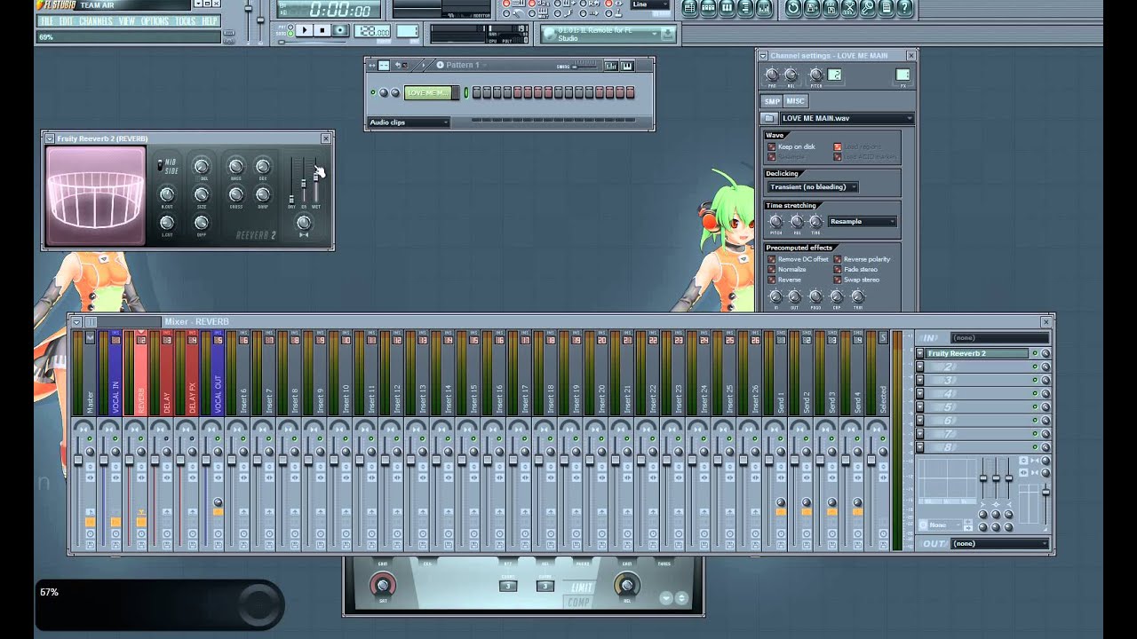Open the Transient (no bleeding) declicking dropdown

(x=813, y=187)
